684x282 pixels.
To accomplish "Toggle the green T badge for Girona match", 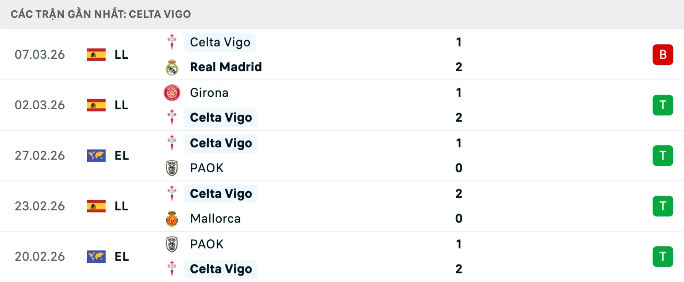I will [663, 105].
